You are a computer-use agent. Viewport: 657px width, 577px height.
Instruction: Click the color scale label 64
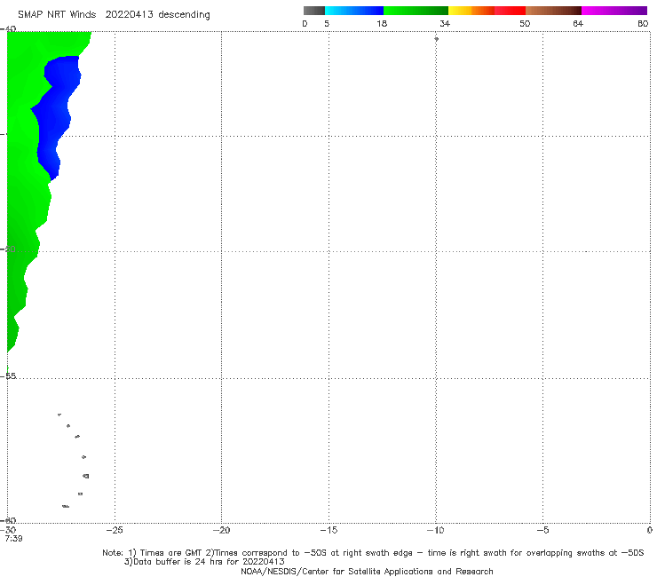tap(578, 23)
